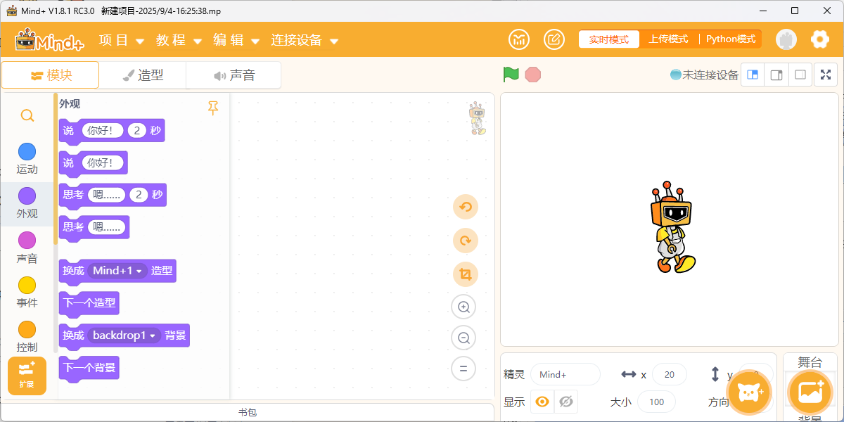Switch to Python模式
This screenshot has width=844, height=422.
[731, 39]
